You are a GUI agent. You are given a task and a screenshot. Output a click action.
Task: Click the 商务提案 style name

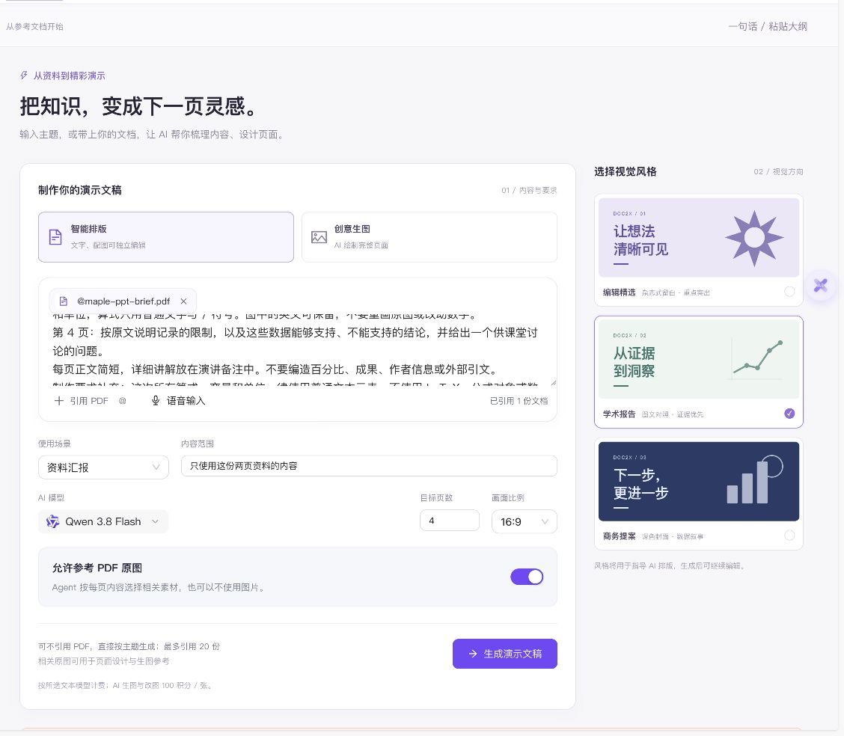[x=619, y=536]
